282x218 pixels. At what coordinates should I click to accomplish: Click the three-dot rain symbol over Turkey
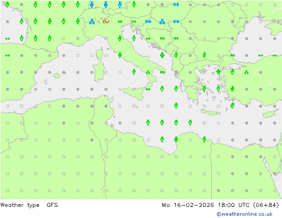point(246,73)
